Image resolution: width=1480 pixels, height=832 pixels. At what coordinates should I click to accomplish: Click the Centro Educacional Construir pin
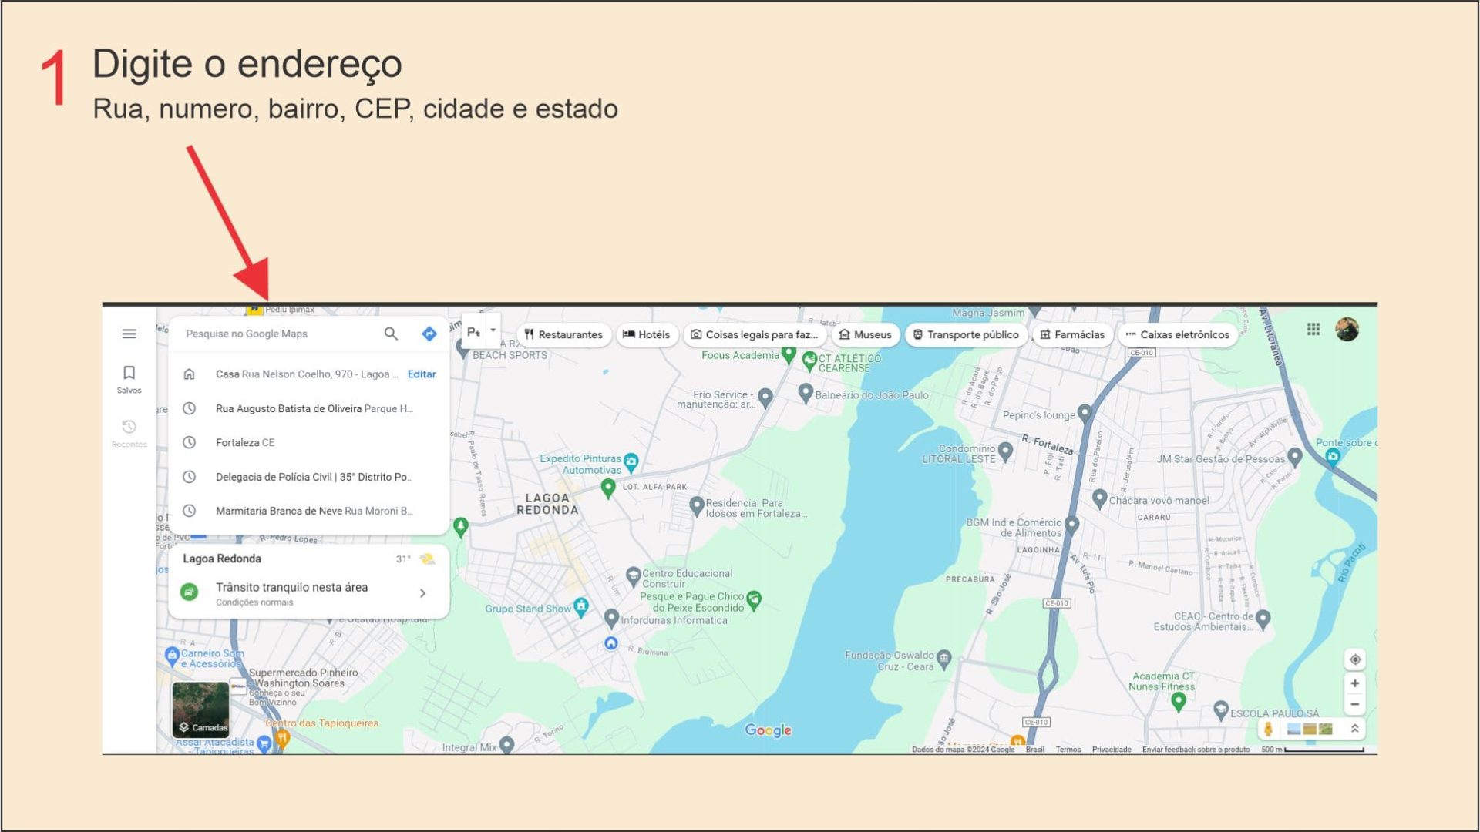[634, 576]
